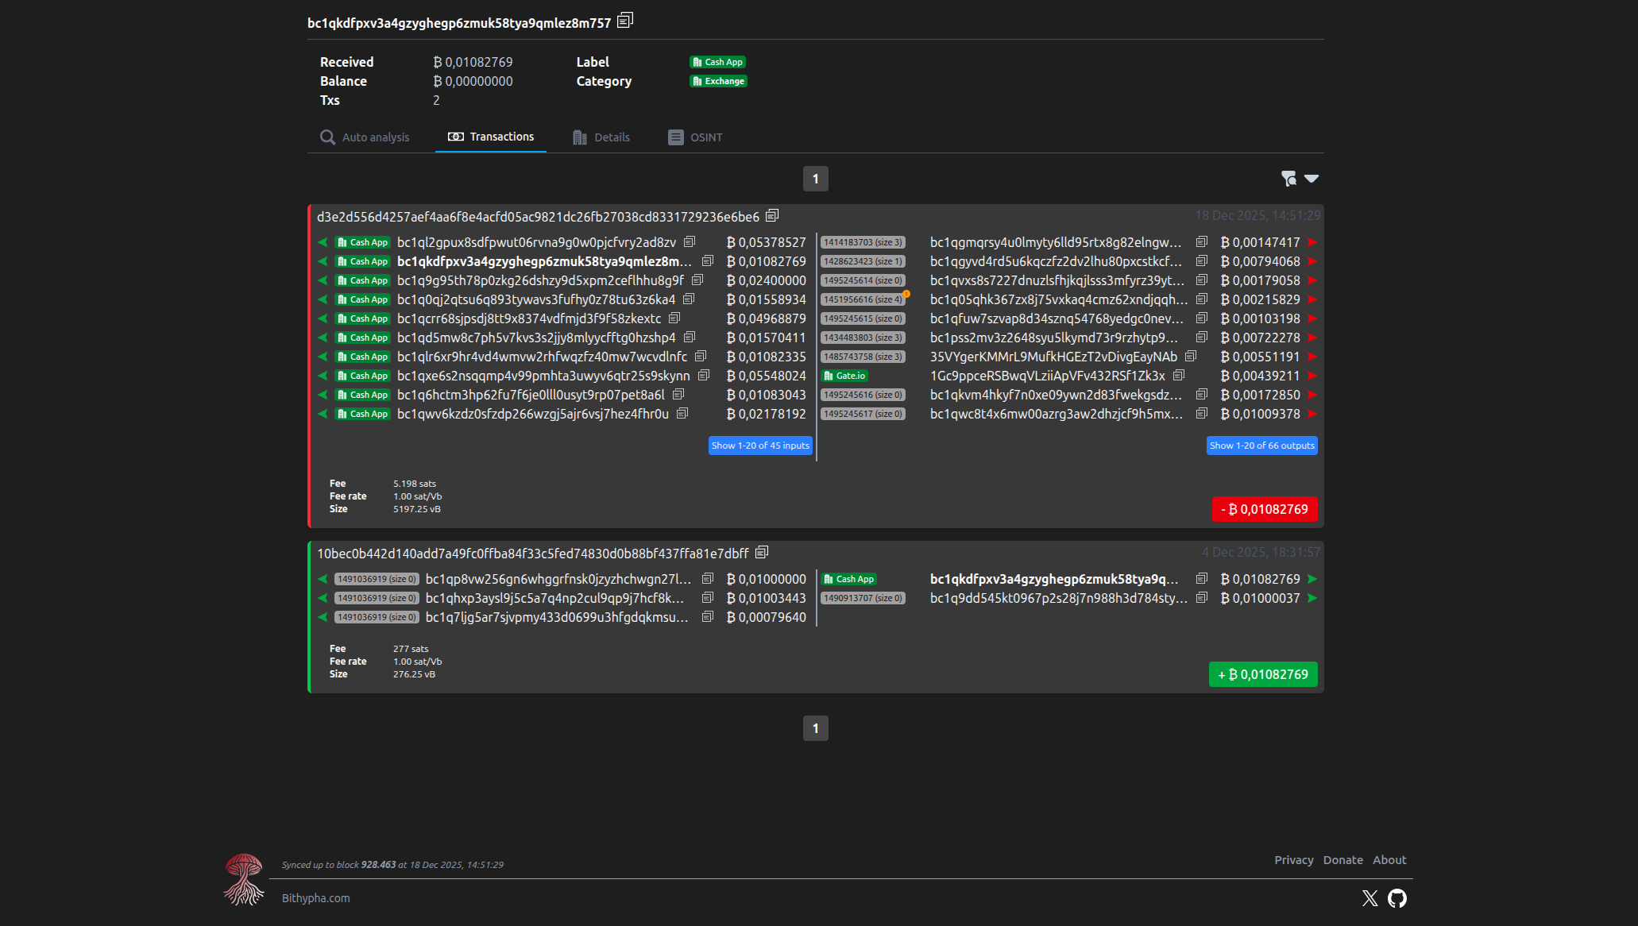1638x926 pixels.
Task: Open the filter icon near pagination
Action: [x=1288, y=179]
